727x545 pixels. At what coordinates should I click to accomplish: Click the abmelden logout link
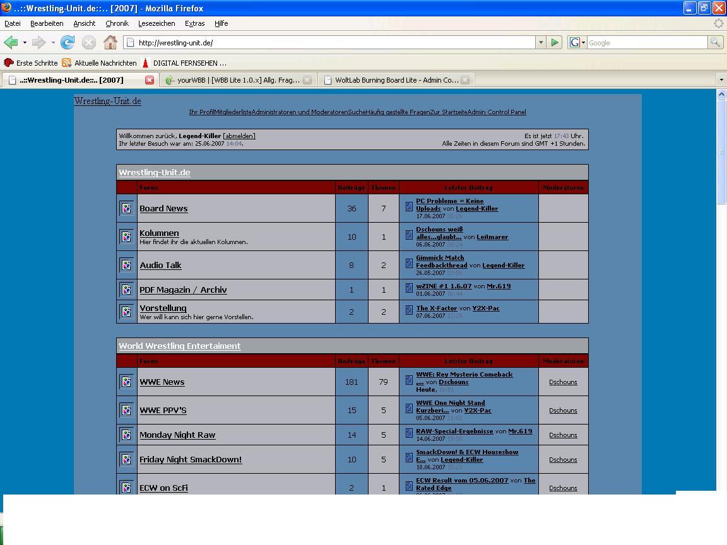point(239,136)
